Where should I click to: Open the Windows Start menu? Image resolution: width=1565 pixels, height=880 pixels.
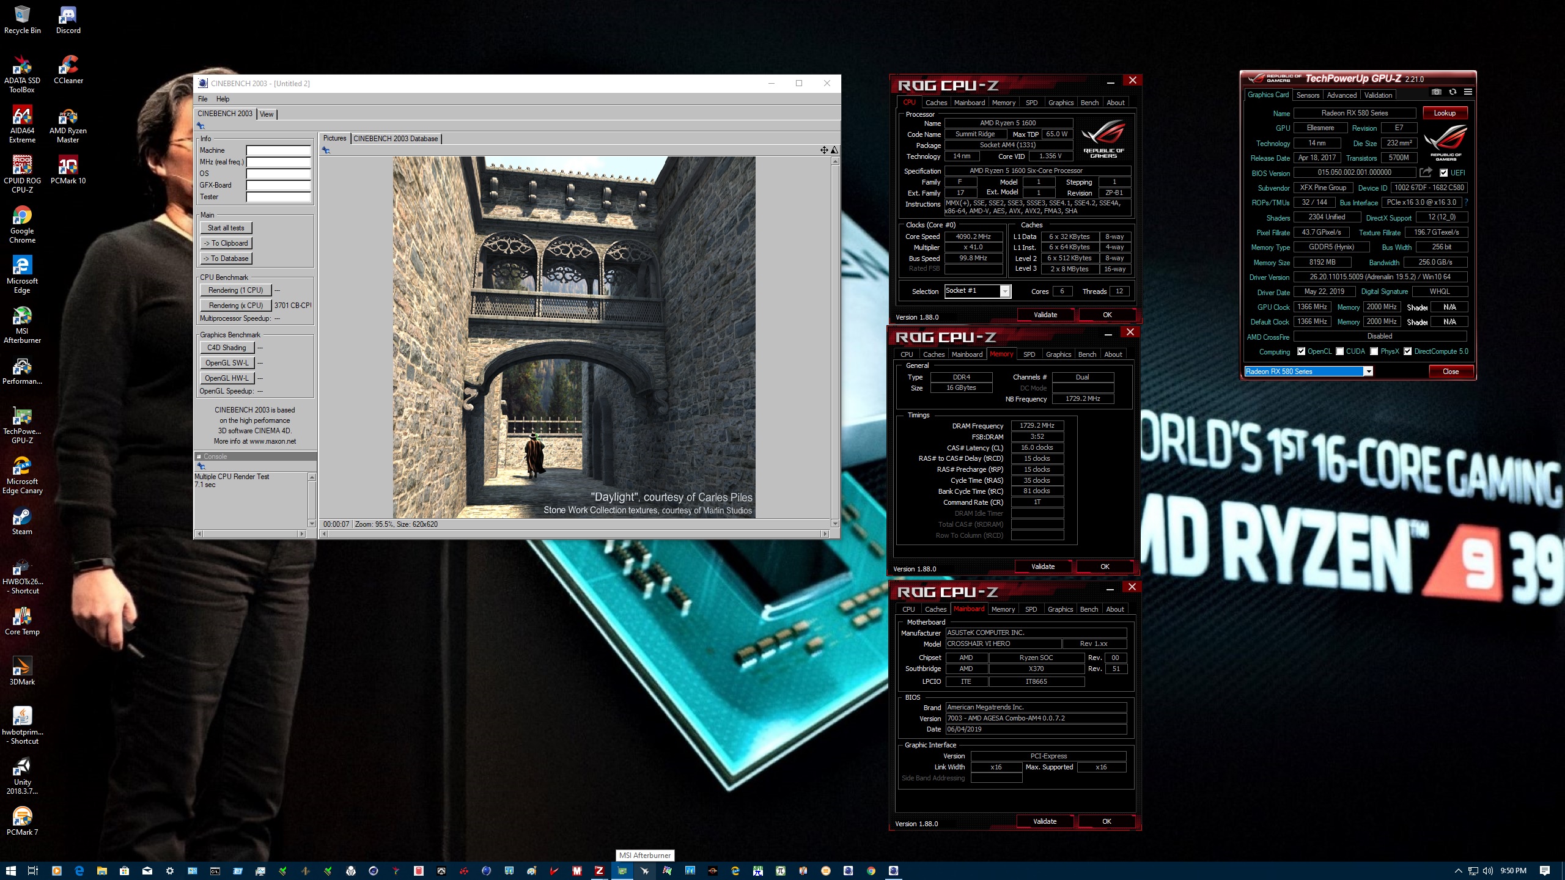click(10, 871)
